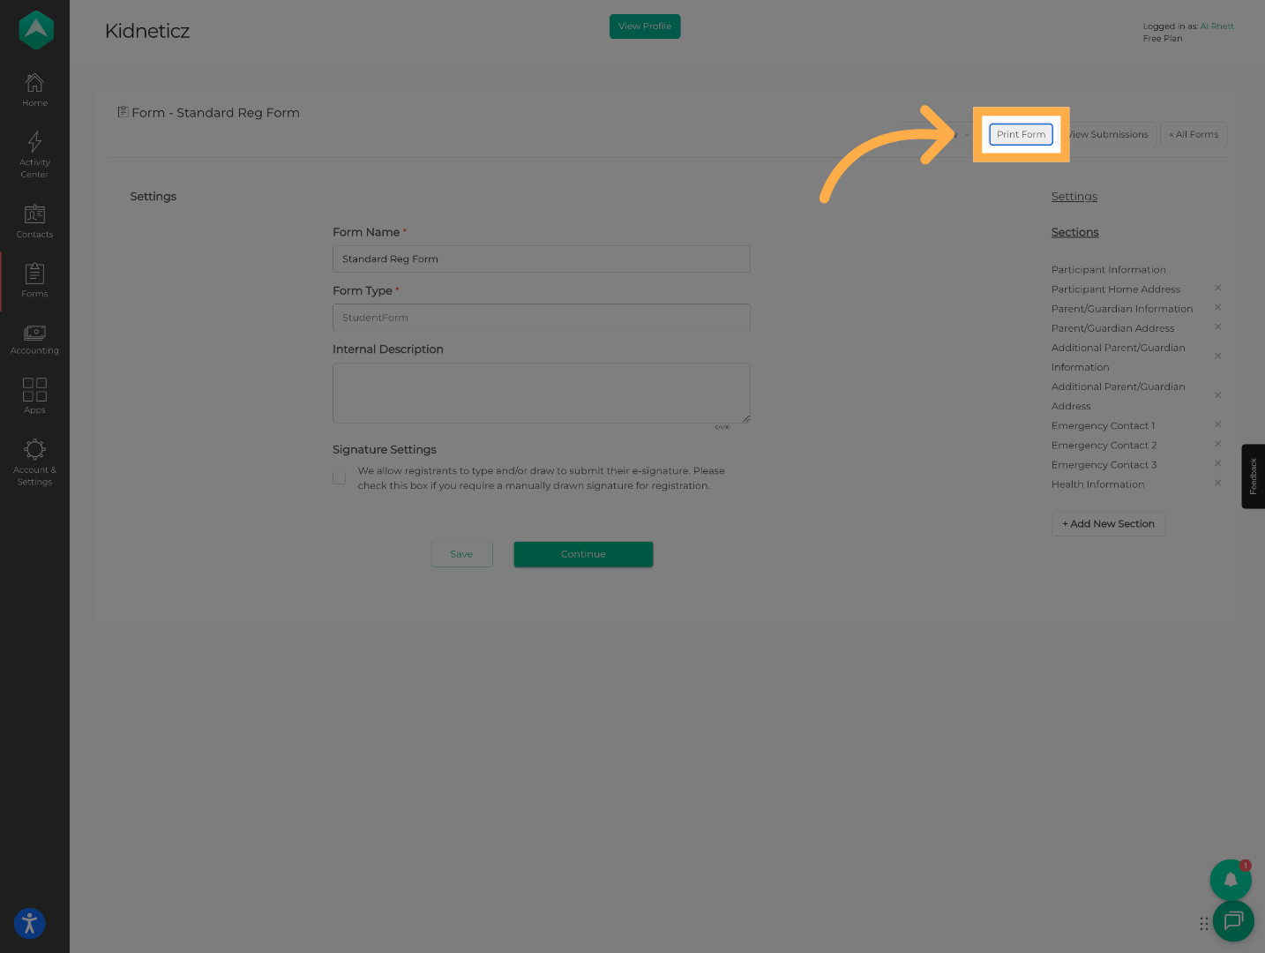Open the accessibility widget icon
Image resolution: width=1265 pixels, height=953 pixels.
[29, 924]
